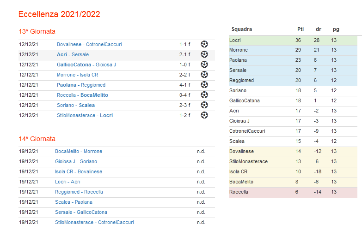Open soccer ball icon for Roccella - BocaMelito
362x230 pixels.
204,95
